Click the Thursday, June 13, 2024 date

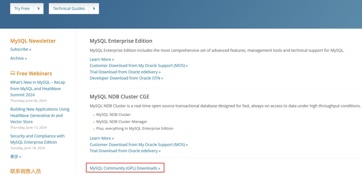(28, 128)
